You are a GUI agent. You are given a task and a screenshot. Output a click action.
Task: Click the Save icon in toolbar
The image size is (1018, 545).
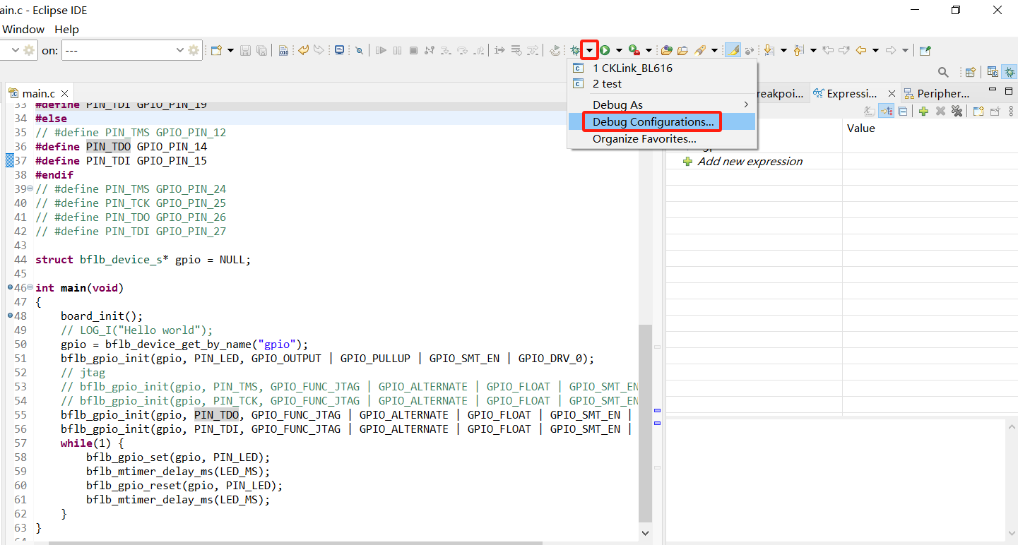(245, 50)
